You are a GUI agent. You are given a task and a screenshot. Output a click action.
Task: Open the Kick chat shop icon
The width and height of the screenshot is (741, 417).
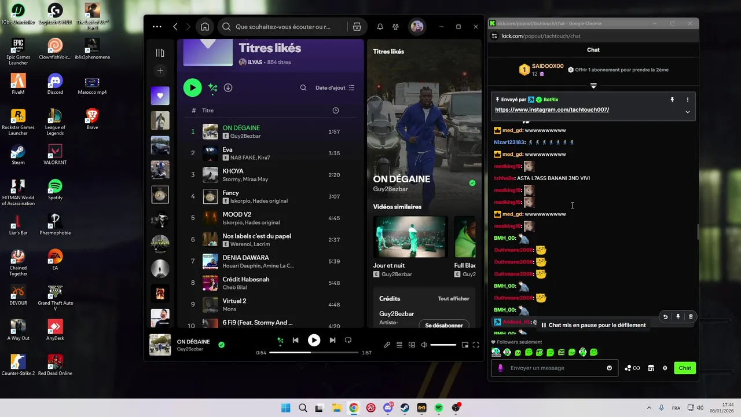click(x=651, y=368)
